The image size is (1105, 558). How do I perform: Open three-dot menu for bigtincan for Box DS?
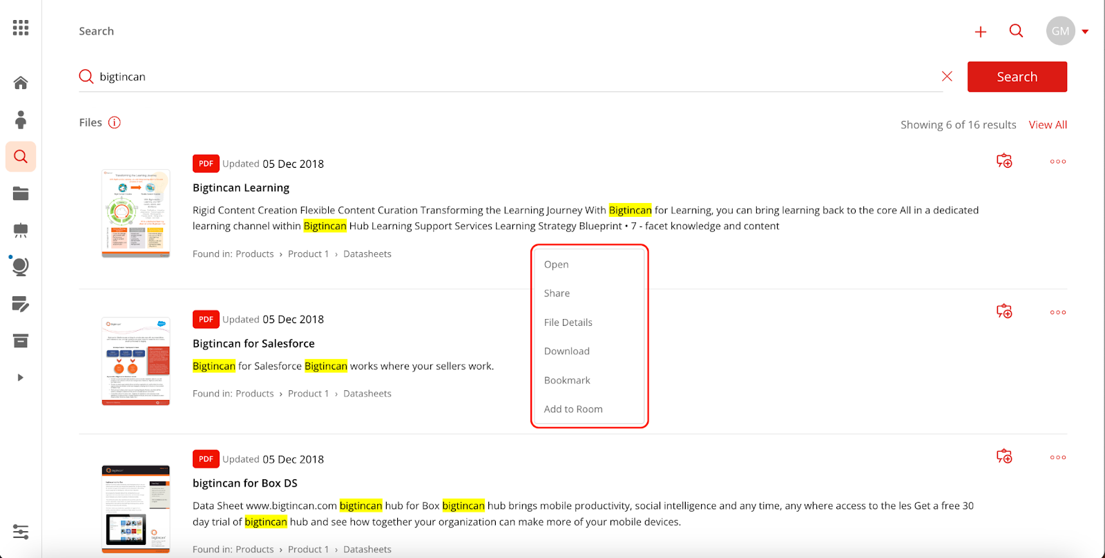1057,457
